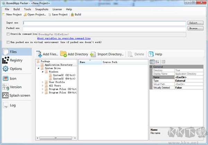Image resolution: width=208 pixels, height=145 pixels.
Task: Click the override command line text field
Action: pyautogui.click(x=112, y=34)
